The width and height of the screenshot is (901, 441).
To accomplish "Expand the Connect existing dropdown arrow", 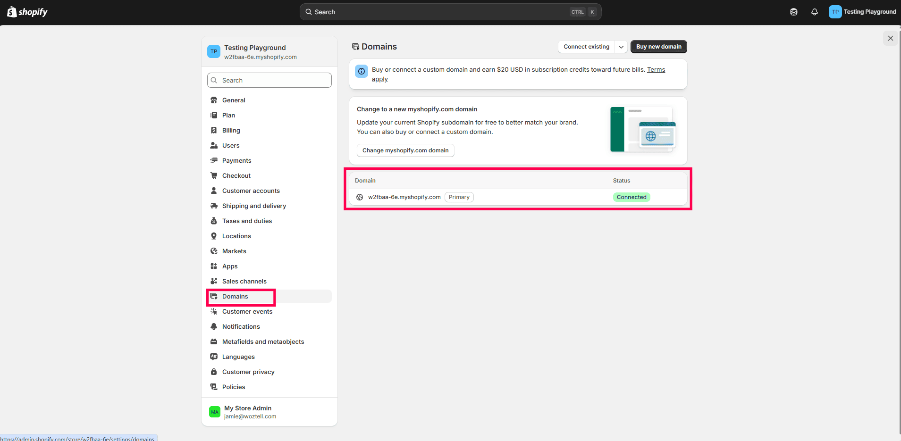I will pyautogui.click(x=621, y=47).
